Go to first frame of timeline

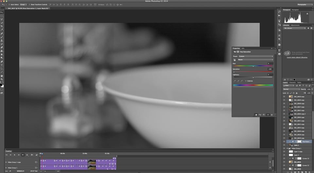tap(7, 155)
